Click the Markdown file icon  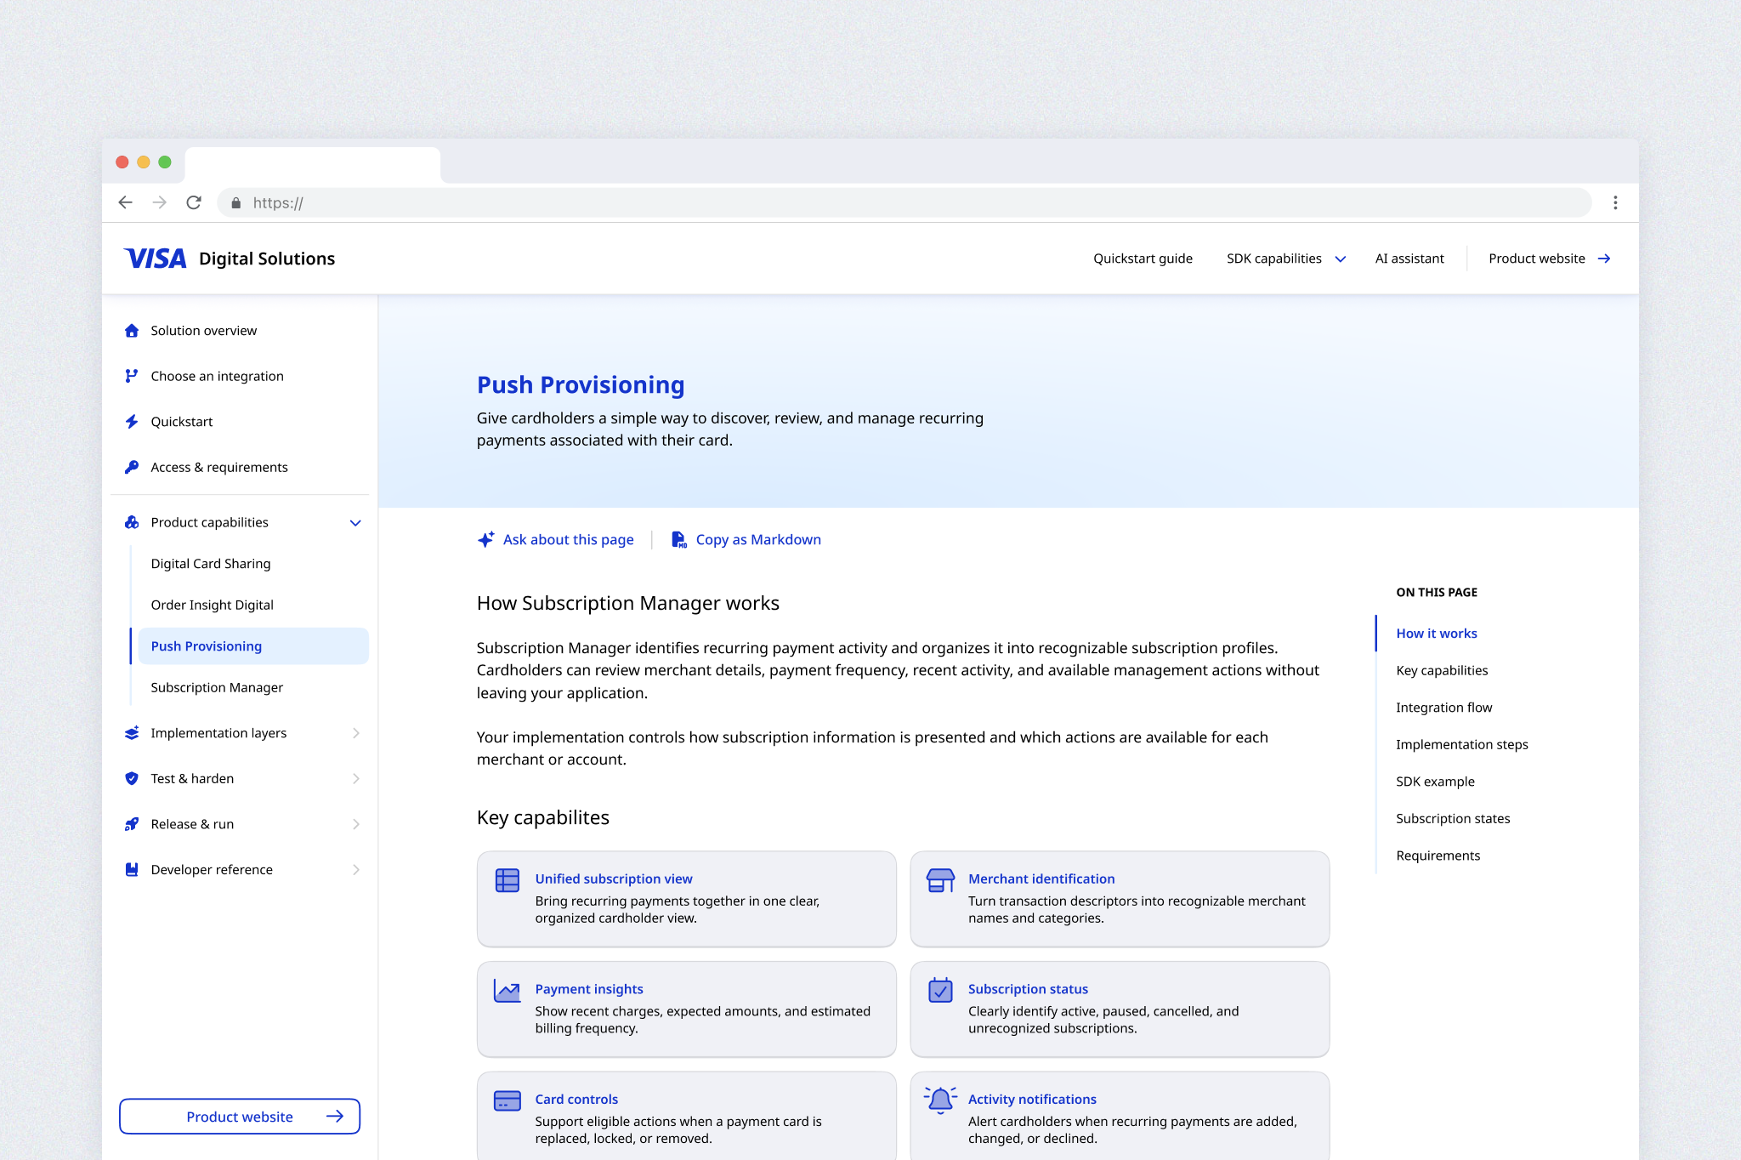tap(679, 539)
